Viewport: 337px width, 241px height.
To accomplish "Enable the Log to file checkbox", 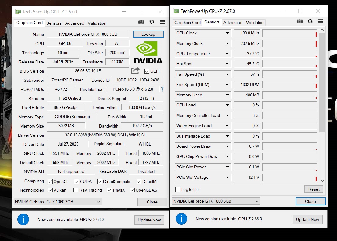I will click(178, 189).
